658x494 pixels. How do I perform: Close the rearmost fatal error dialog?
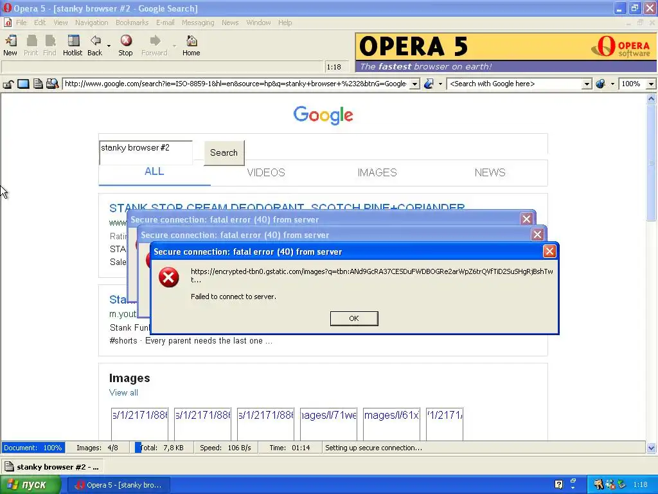pyautogui.click(x=527, y=219)
